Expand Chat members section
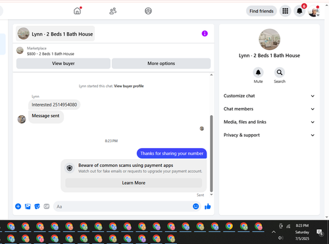This screenshot has width=329, height=244. [269, 109]
